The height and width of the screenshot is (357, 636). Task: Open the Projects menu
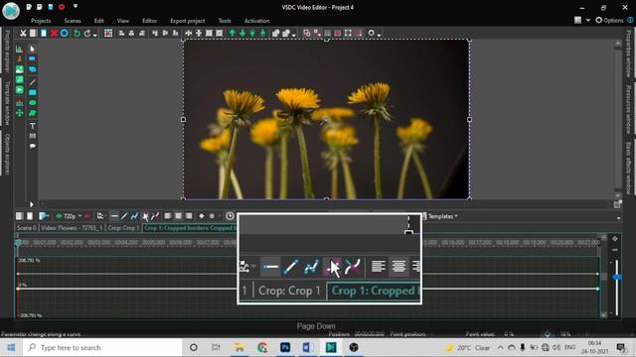click(41, 21)
